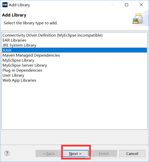Click the Cancel button

[x=132, y=154]
